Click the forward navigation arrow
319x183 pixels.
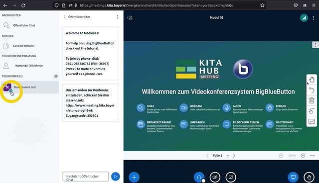tap(14, 5)
